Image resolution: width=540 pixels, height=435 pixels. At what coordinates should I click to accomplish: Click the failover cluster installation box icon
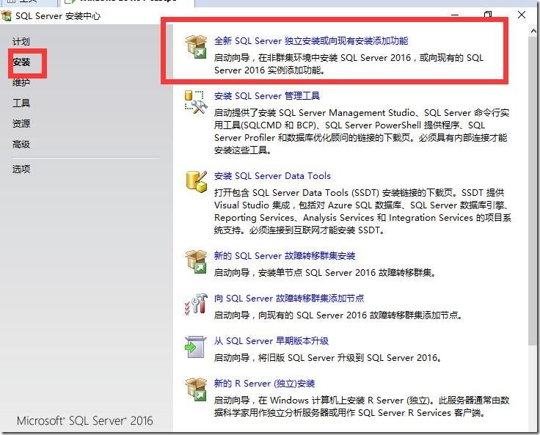(x=196, y=261)
